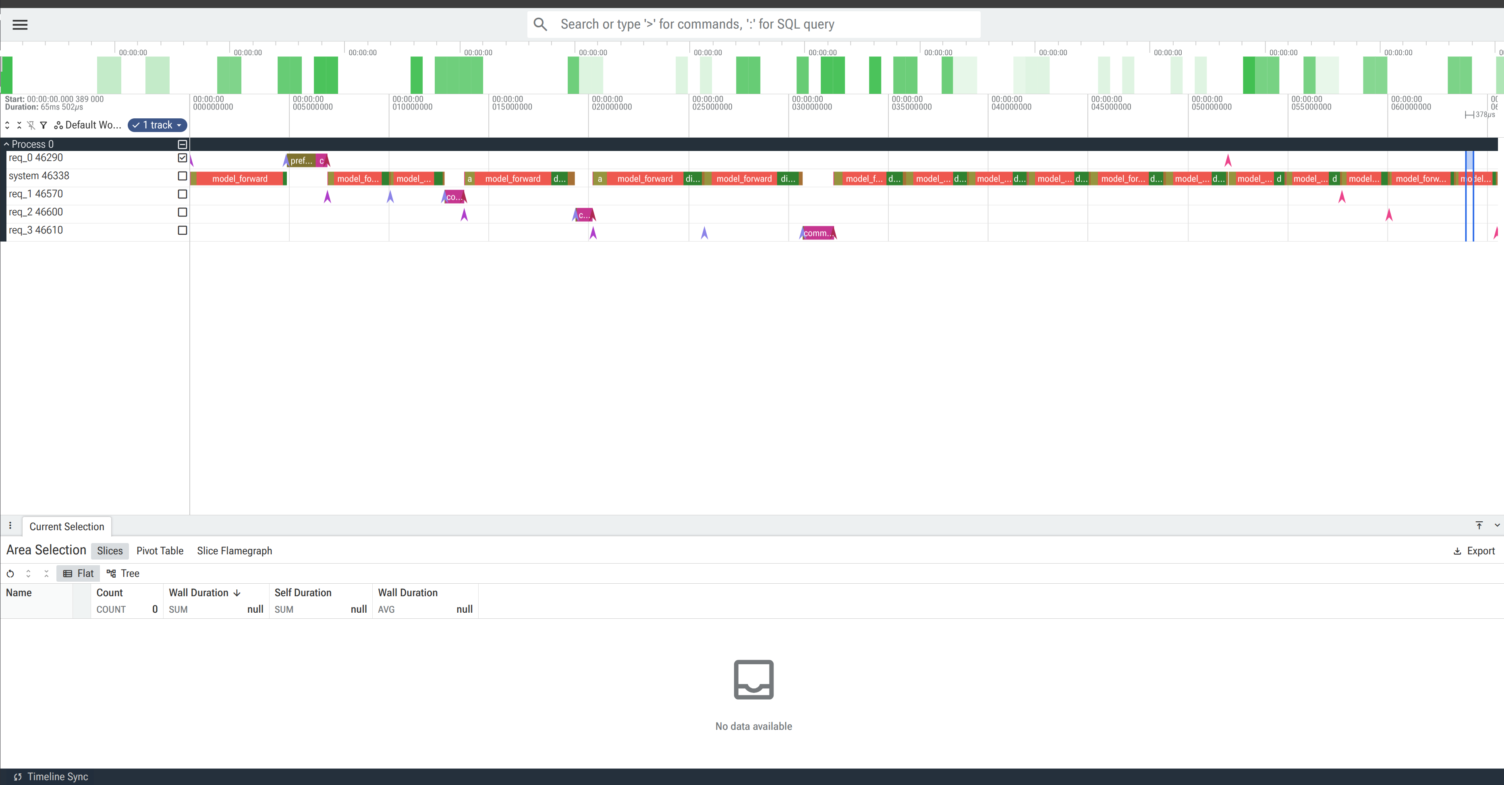Collapse all track groups icon

point(19,125)
